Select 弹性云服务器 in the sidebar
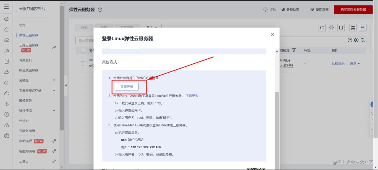The height and width of the screenshot is (170, 378). [x=29, y=35]
